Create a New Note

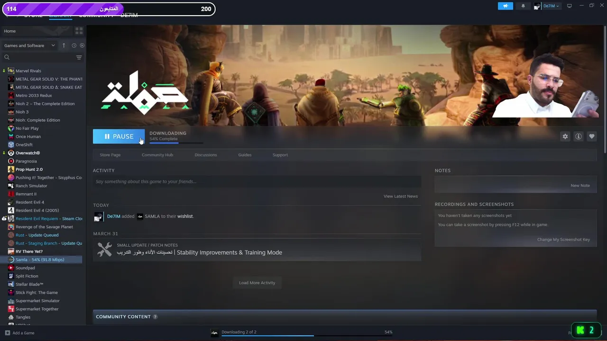tap(580, 186)
